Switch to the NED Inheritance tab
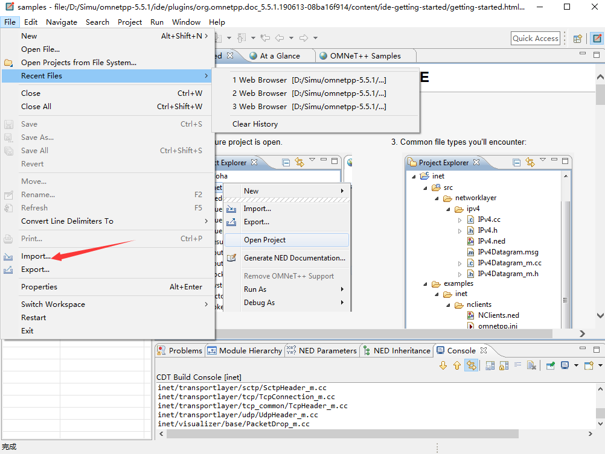Viewport: 605px width, 454px height. pyautogui.click(x=397, y=350)
